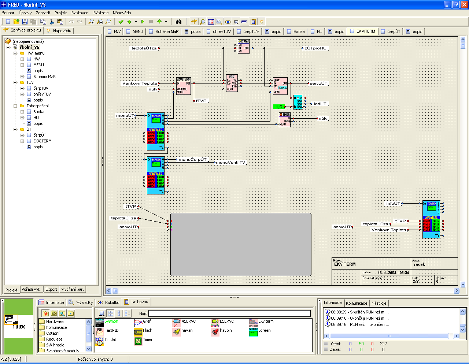Collapse the TUV folder in tree
This screenshot has height=364, width=469.
(x=15, y=82)
